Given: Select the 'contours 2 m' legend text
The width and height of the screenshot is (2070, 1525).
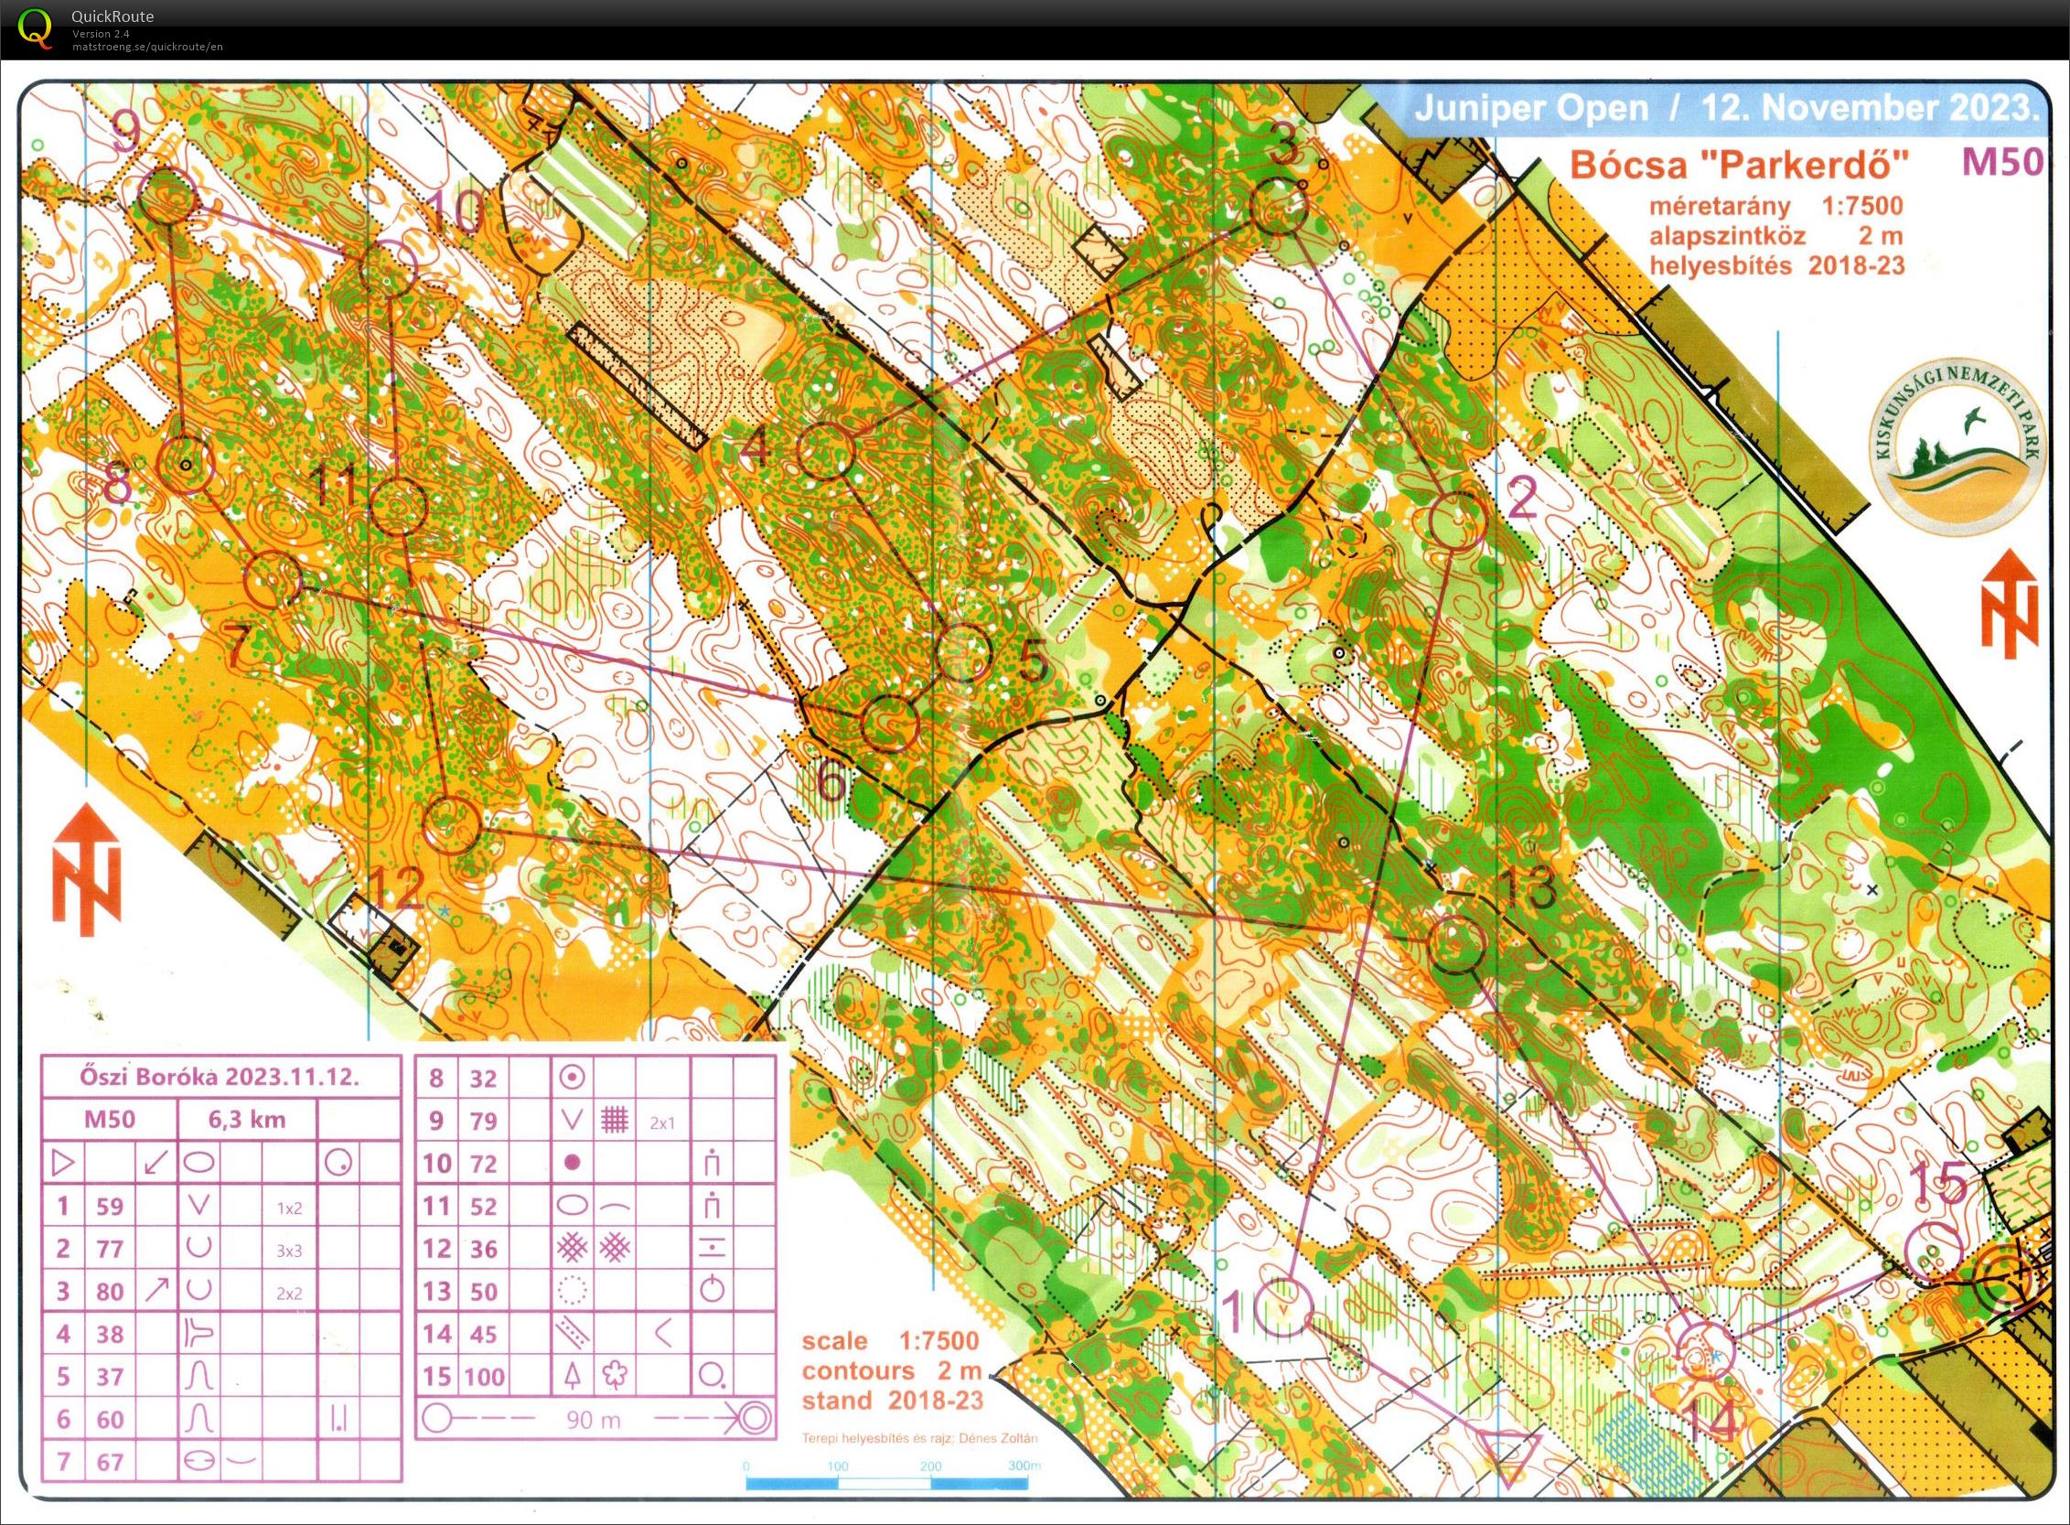Looking at the screenshot, I should coord(892,1370).
